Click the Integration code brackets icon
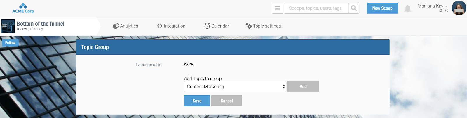The width and height of the screenshot is (467, 118). (160, 26)
